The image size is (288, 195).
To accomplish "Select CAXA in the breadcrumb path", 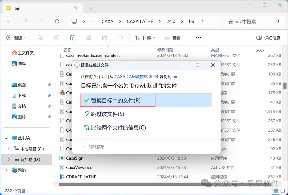I will (107, 21).
